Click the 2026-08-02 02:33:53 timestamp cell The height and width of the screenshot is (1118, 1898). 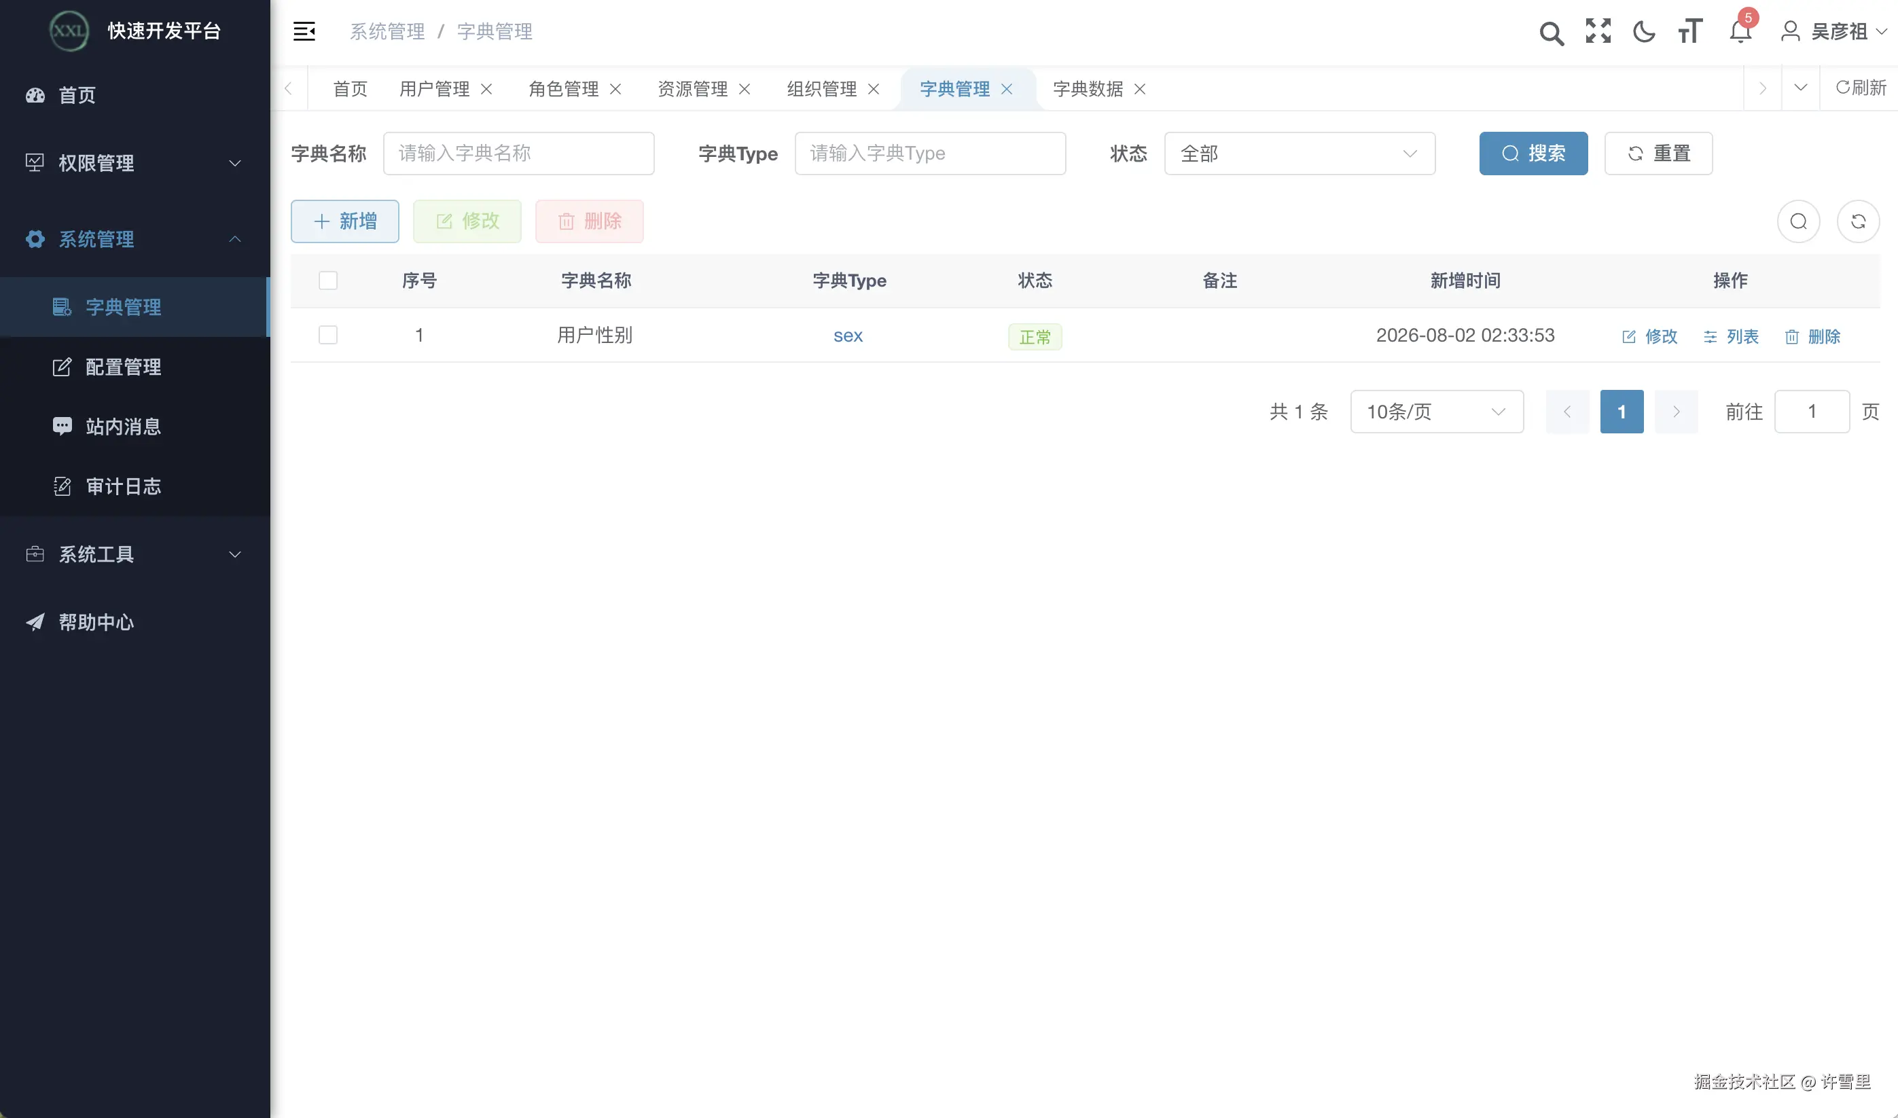tap(1465, 336)
